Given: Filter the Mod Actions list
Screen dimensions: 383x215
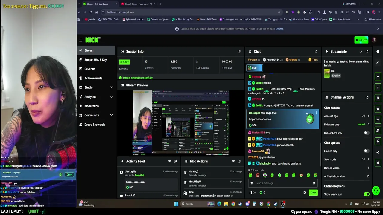Looking at the screenshot, I should coord(233,162).
